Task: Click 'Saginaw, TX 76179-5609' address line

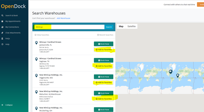Action: pos(47,66)
